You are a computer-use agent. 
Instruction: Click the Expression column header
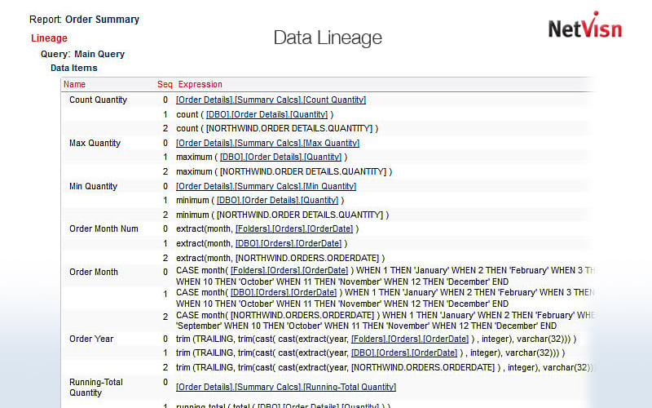tap(200, 84)
